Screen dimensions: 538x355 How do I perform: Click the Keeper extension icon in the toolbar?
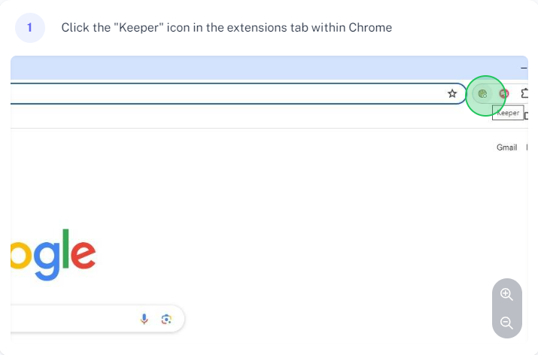482,93
